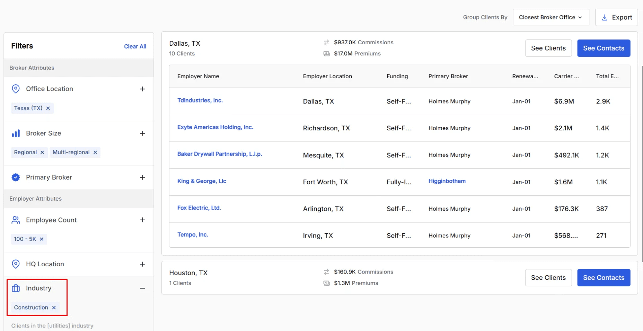Click the Clear All filters link

(x=135, y=46)
